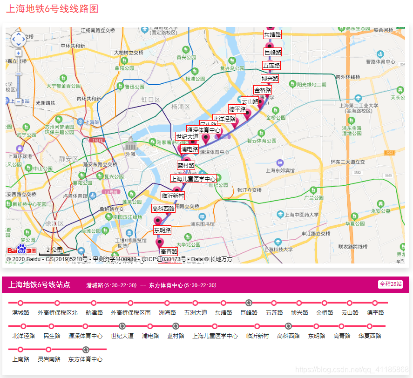Click the 上海地铁6号线线路图 heading
This screenshot has width=413, height=378.
coord(52,9)
